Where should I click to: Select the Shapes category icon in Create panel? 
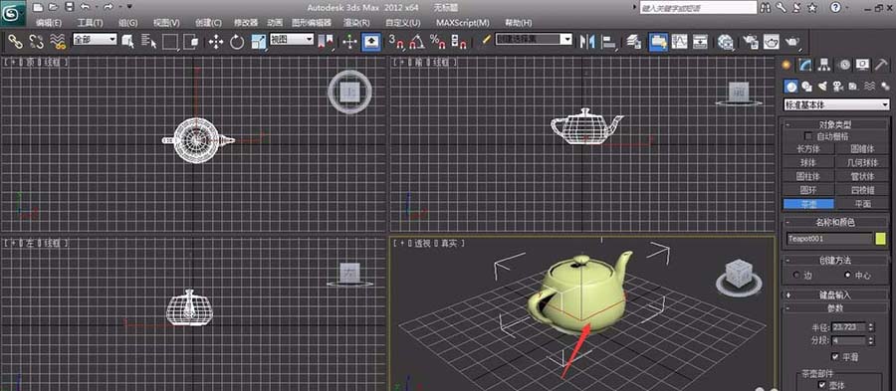(x=806, y=87)
